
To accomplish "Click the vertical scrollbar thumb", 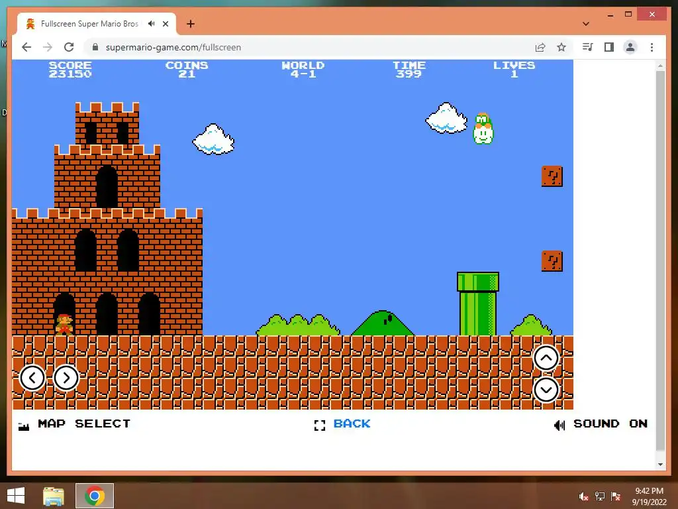I will (x=660, y=261).
